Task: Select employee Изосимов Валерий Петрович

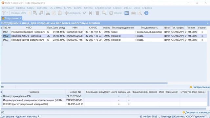Action: click(28, 32)
